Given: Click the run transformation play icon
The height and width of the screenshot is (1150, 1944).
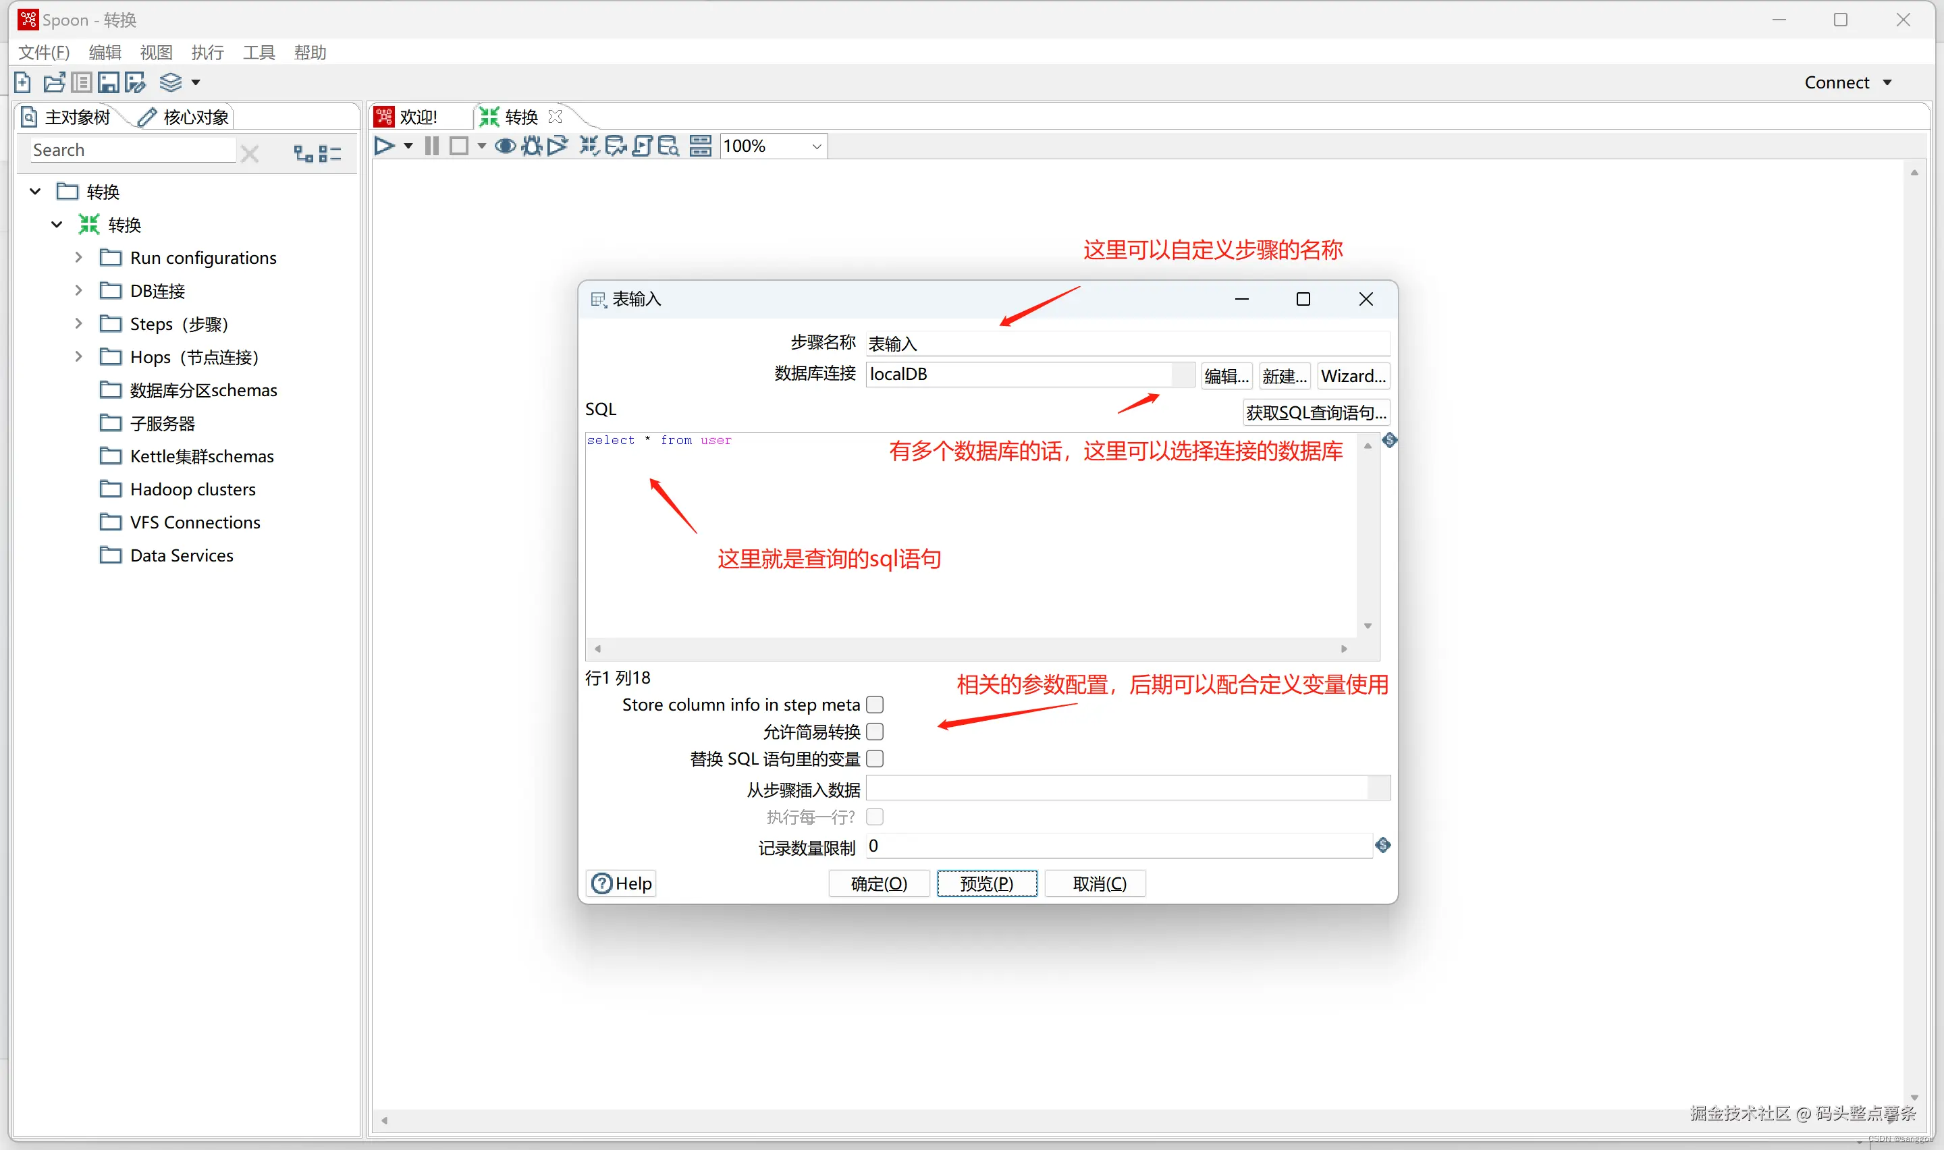Looking at the screenshot, I should tap(384, 146).
